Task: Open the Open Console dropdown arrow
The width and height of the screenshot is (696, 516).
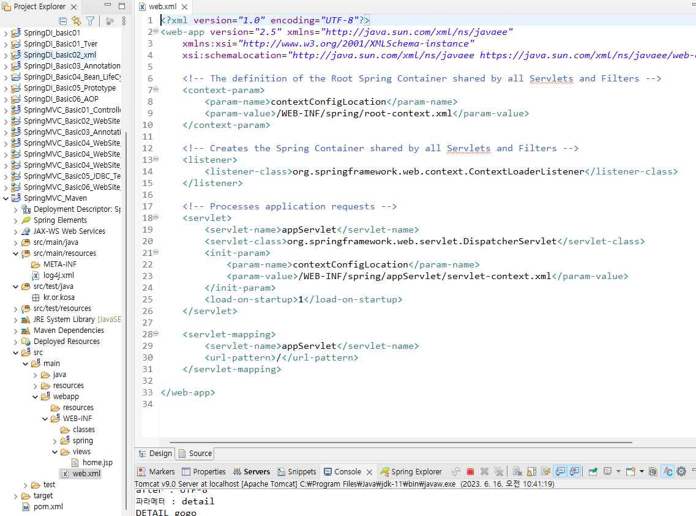Action: click(x=642, y=472)
